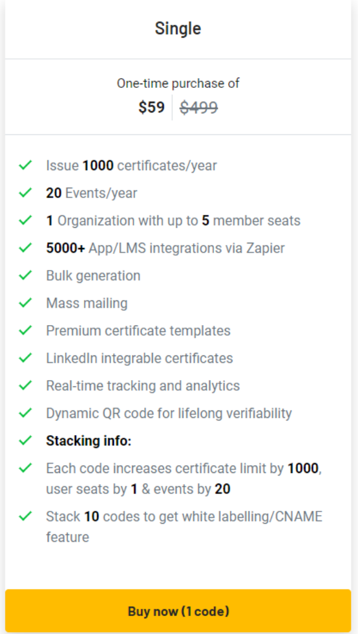Viewport: 358px width, 634px height.
Task: Click checkmark beside Stack 10 codes line
Action: 25,516
